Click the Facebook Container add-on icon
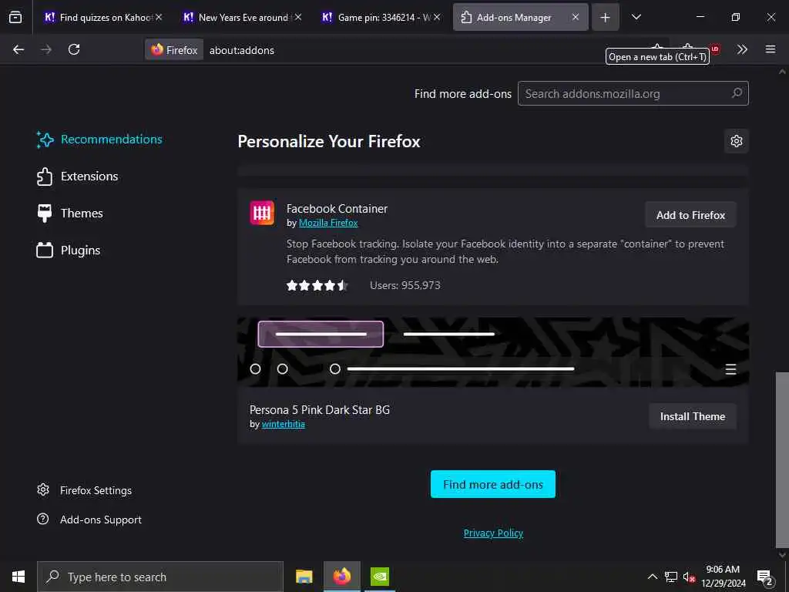Image resolution: width=789 pixels, height=592 pixels. click(262, 213)
